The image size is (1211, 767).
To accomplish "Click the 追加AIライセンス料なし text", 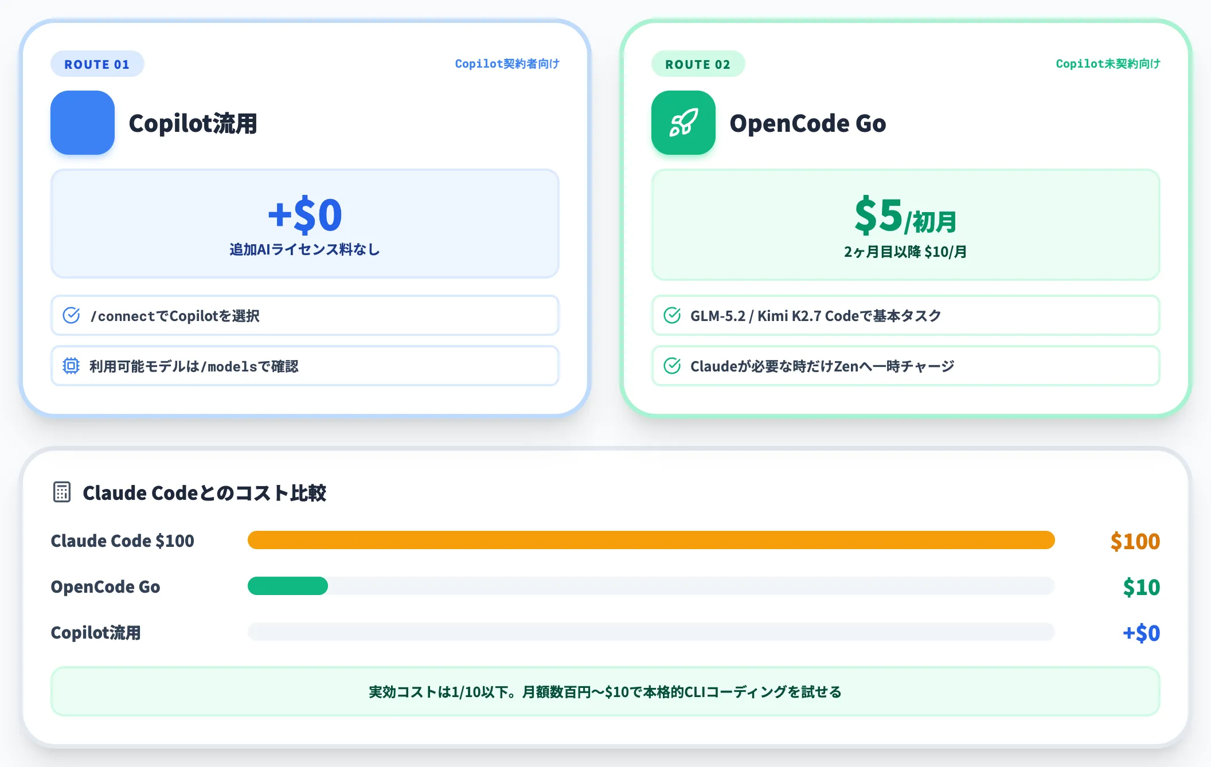I will [x=305, y=249].
